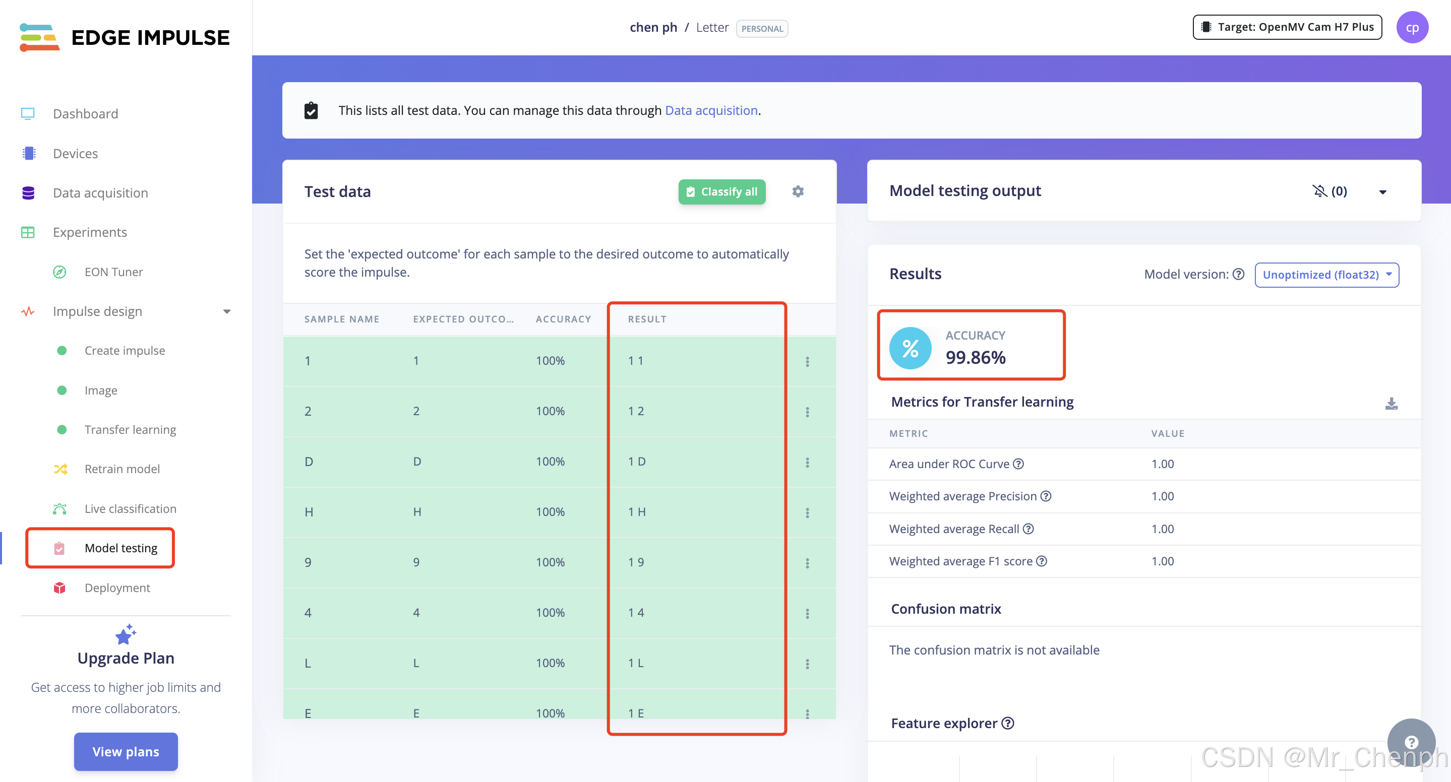The width and height of the screenshot is (1451, 782).
Task: Click the cp user avatar
Action: [x=1412, y=27]
